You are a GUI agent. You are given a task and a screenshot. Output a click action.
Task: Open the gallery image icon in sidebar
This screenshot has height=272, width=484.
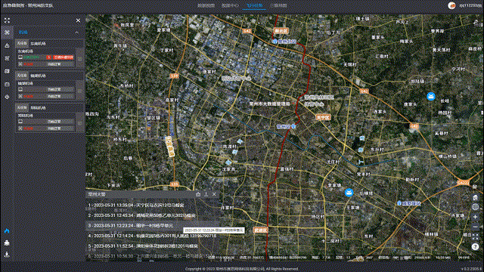click(x=7, y=71)
